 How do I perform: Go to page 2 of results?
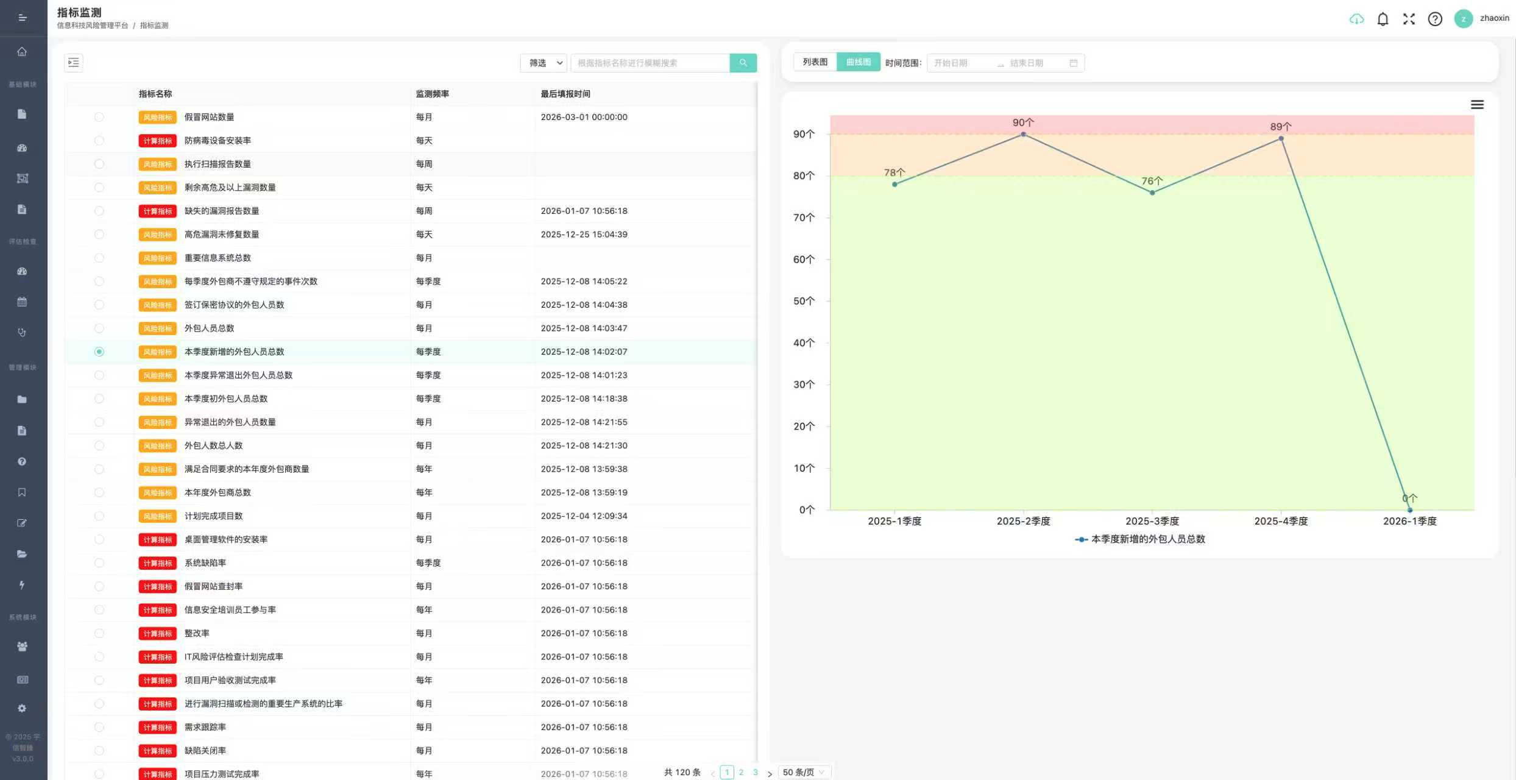tap(741, 772)
